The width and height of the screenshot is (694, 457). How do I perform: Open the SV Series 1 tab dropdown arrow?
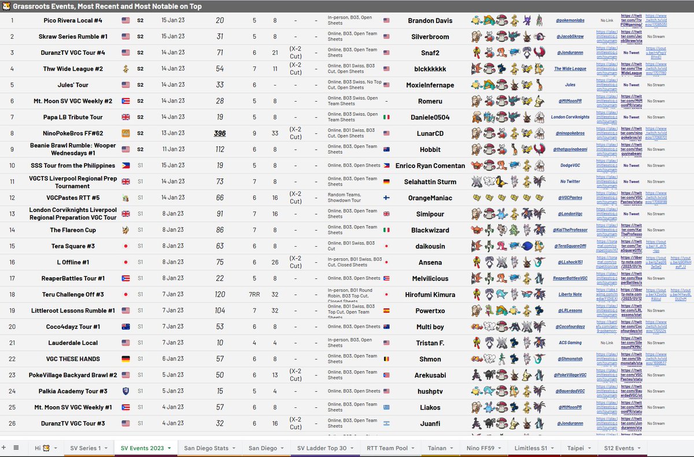pos(106,448)
